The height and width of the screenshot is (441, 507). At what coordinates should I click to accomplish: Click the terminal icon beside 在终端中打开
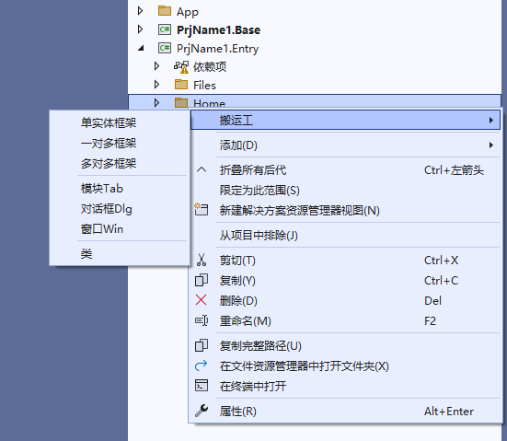[202, 386]
